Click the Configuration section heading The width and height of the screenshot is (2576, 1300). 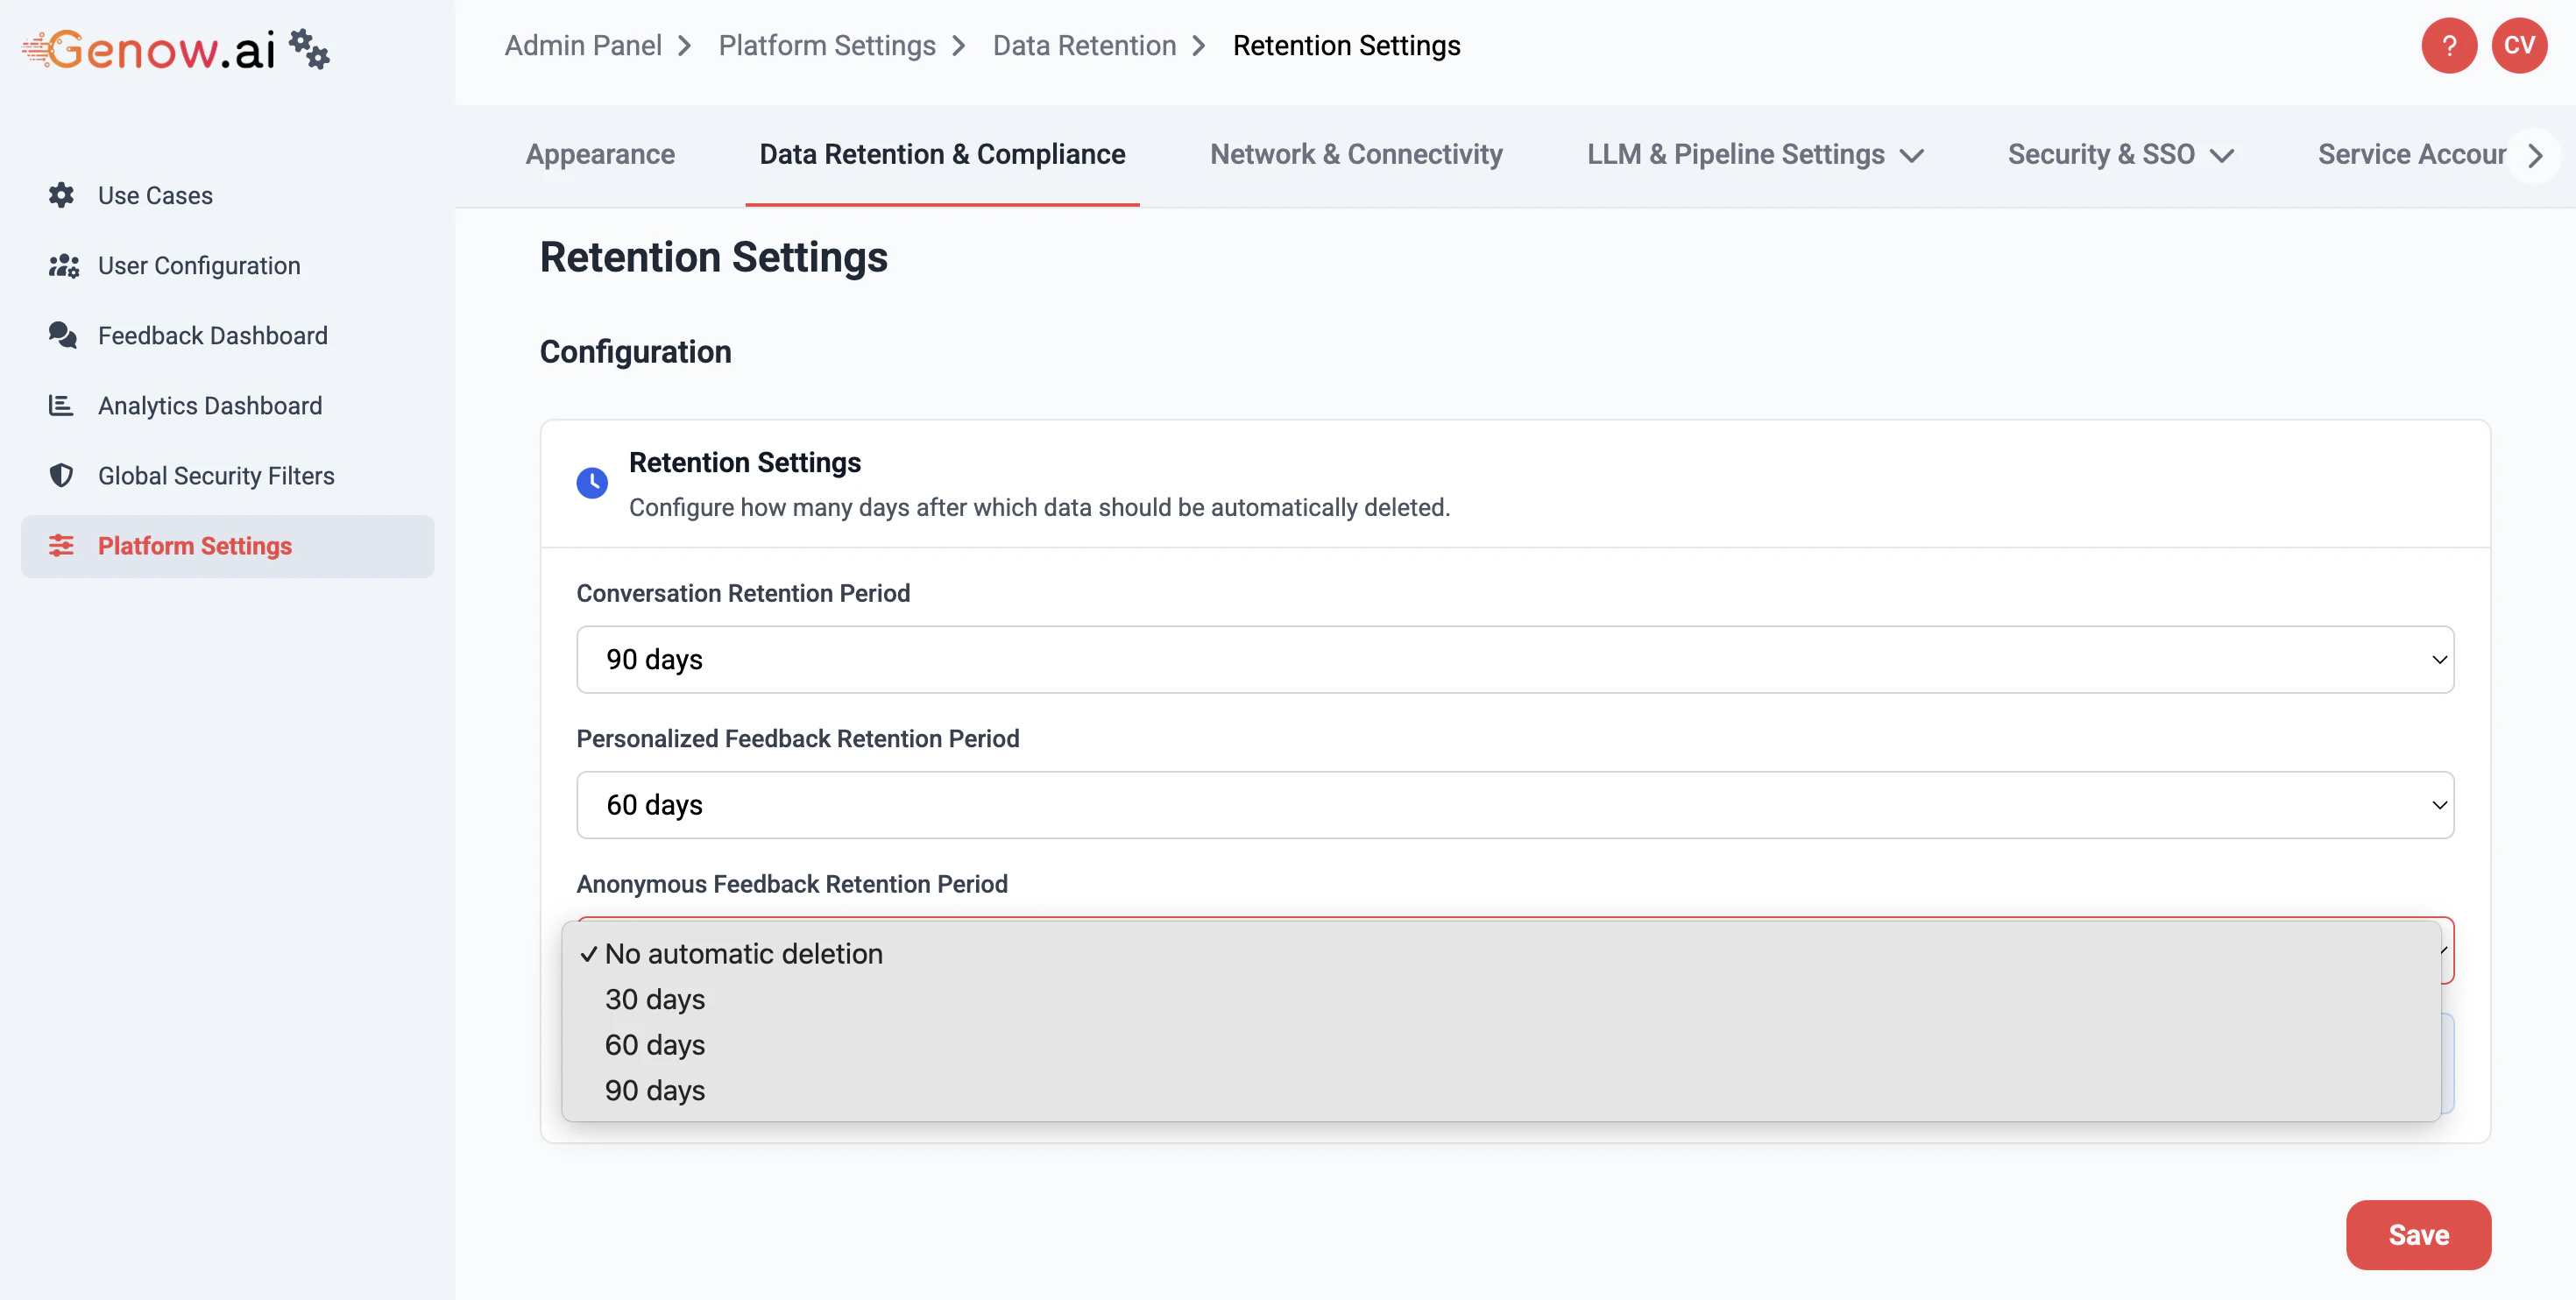635,352
